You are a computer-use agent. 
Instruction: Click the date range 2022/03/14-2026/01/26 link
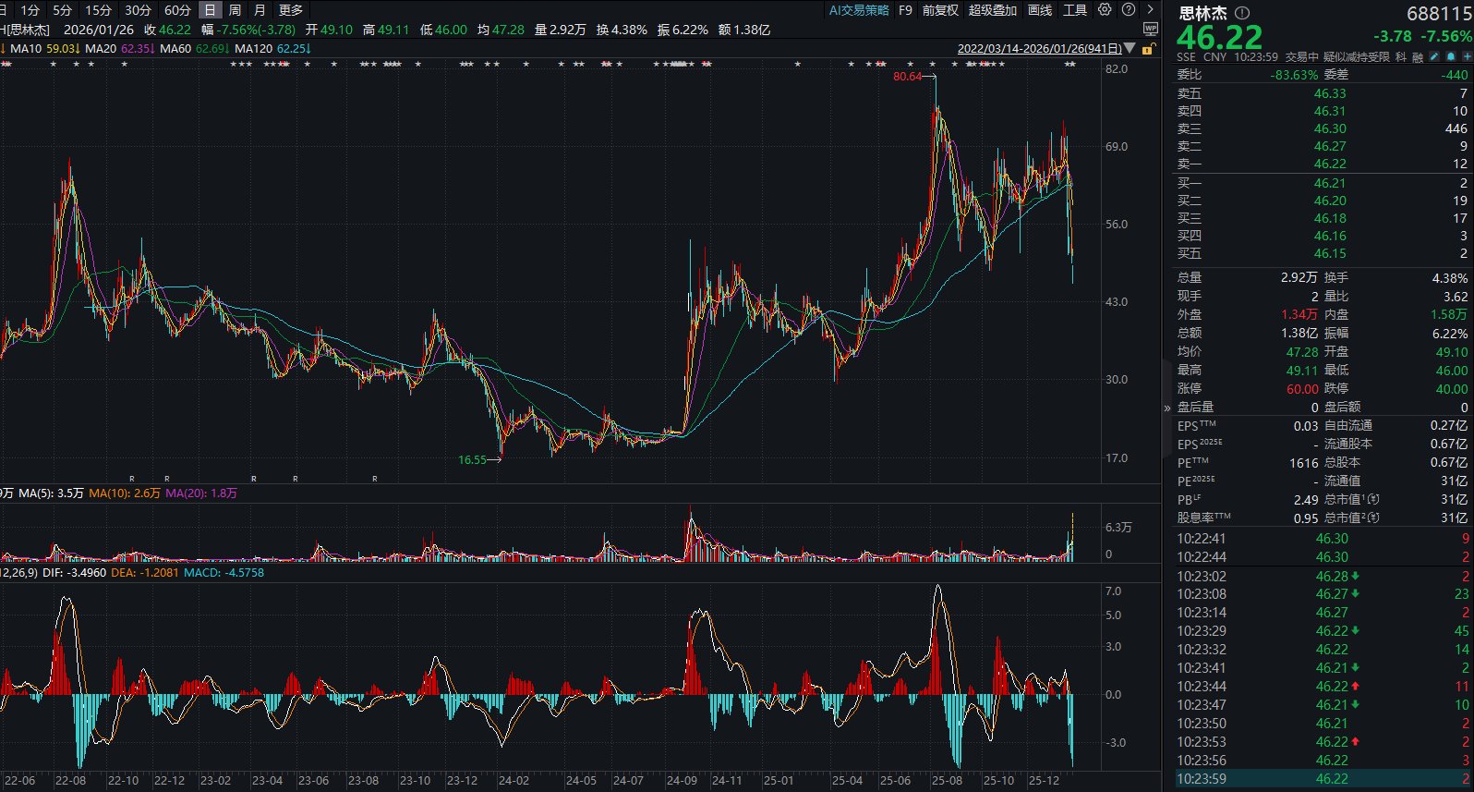point(1039,48)
